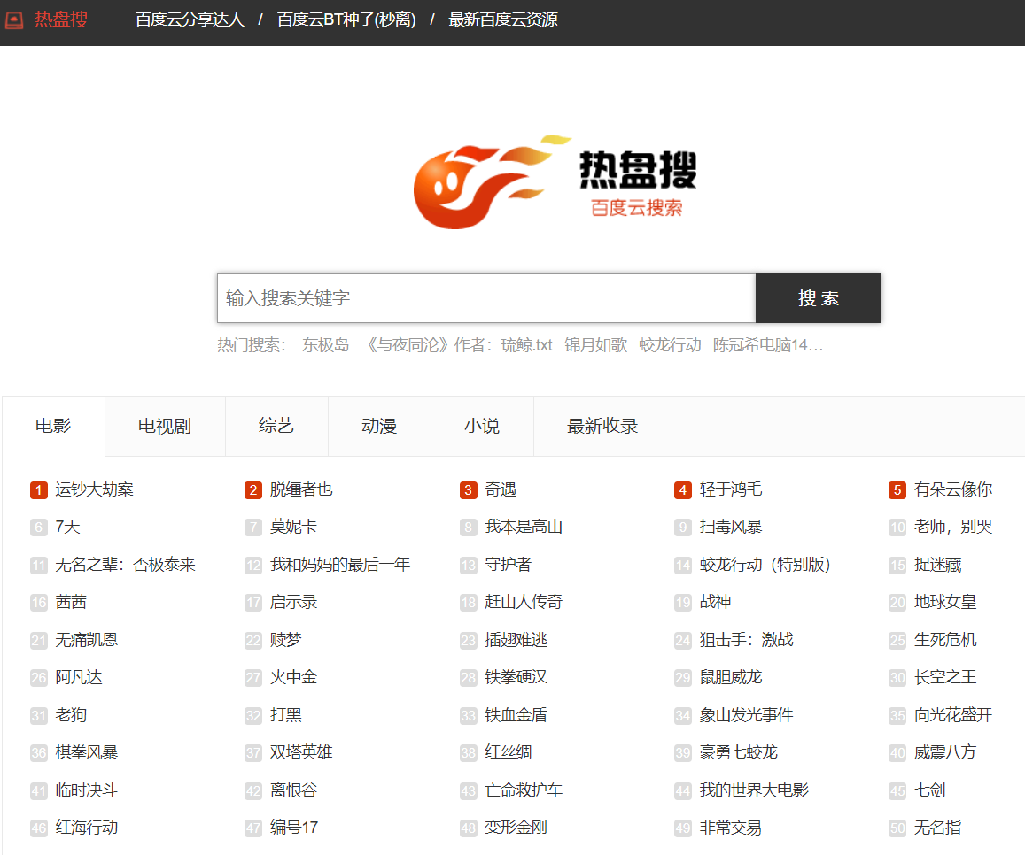
Task: Open 百度云分享达人 in the top navigation
Action: click(x=189, y=19)
